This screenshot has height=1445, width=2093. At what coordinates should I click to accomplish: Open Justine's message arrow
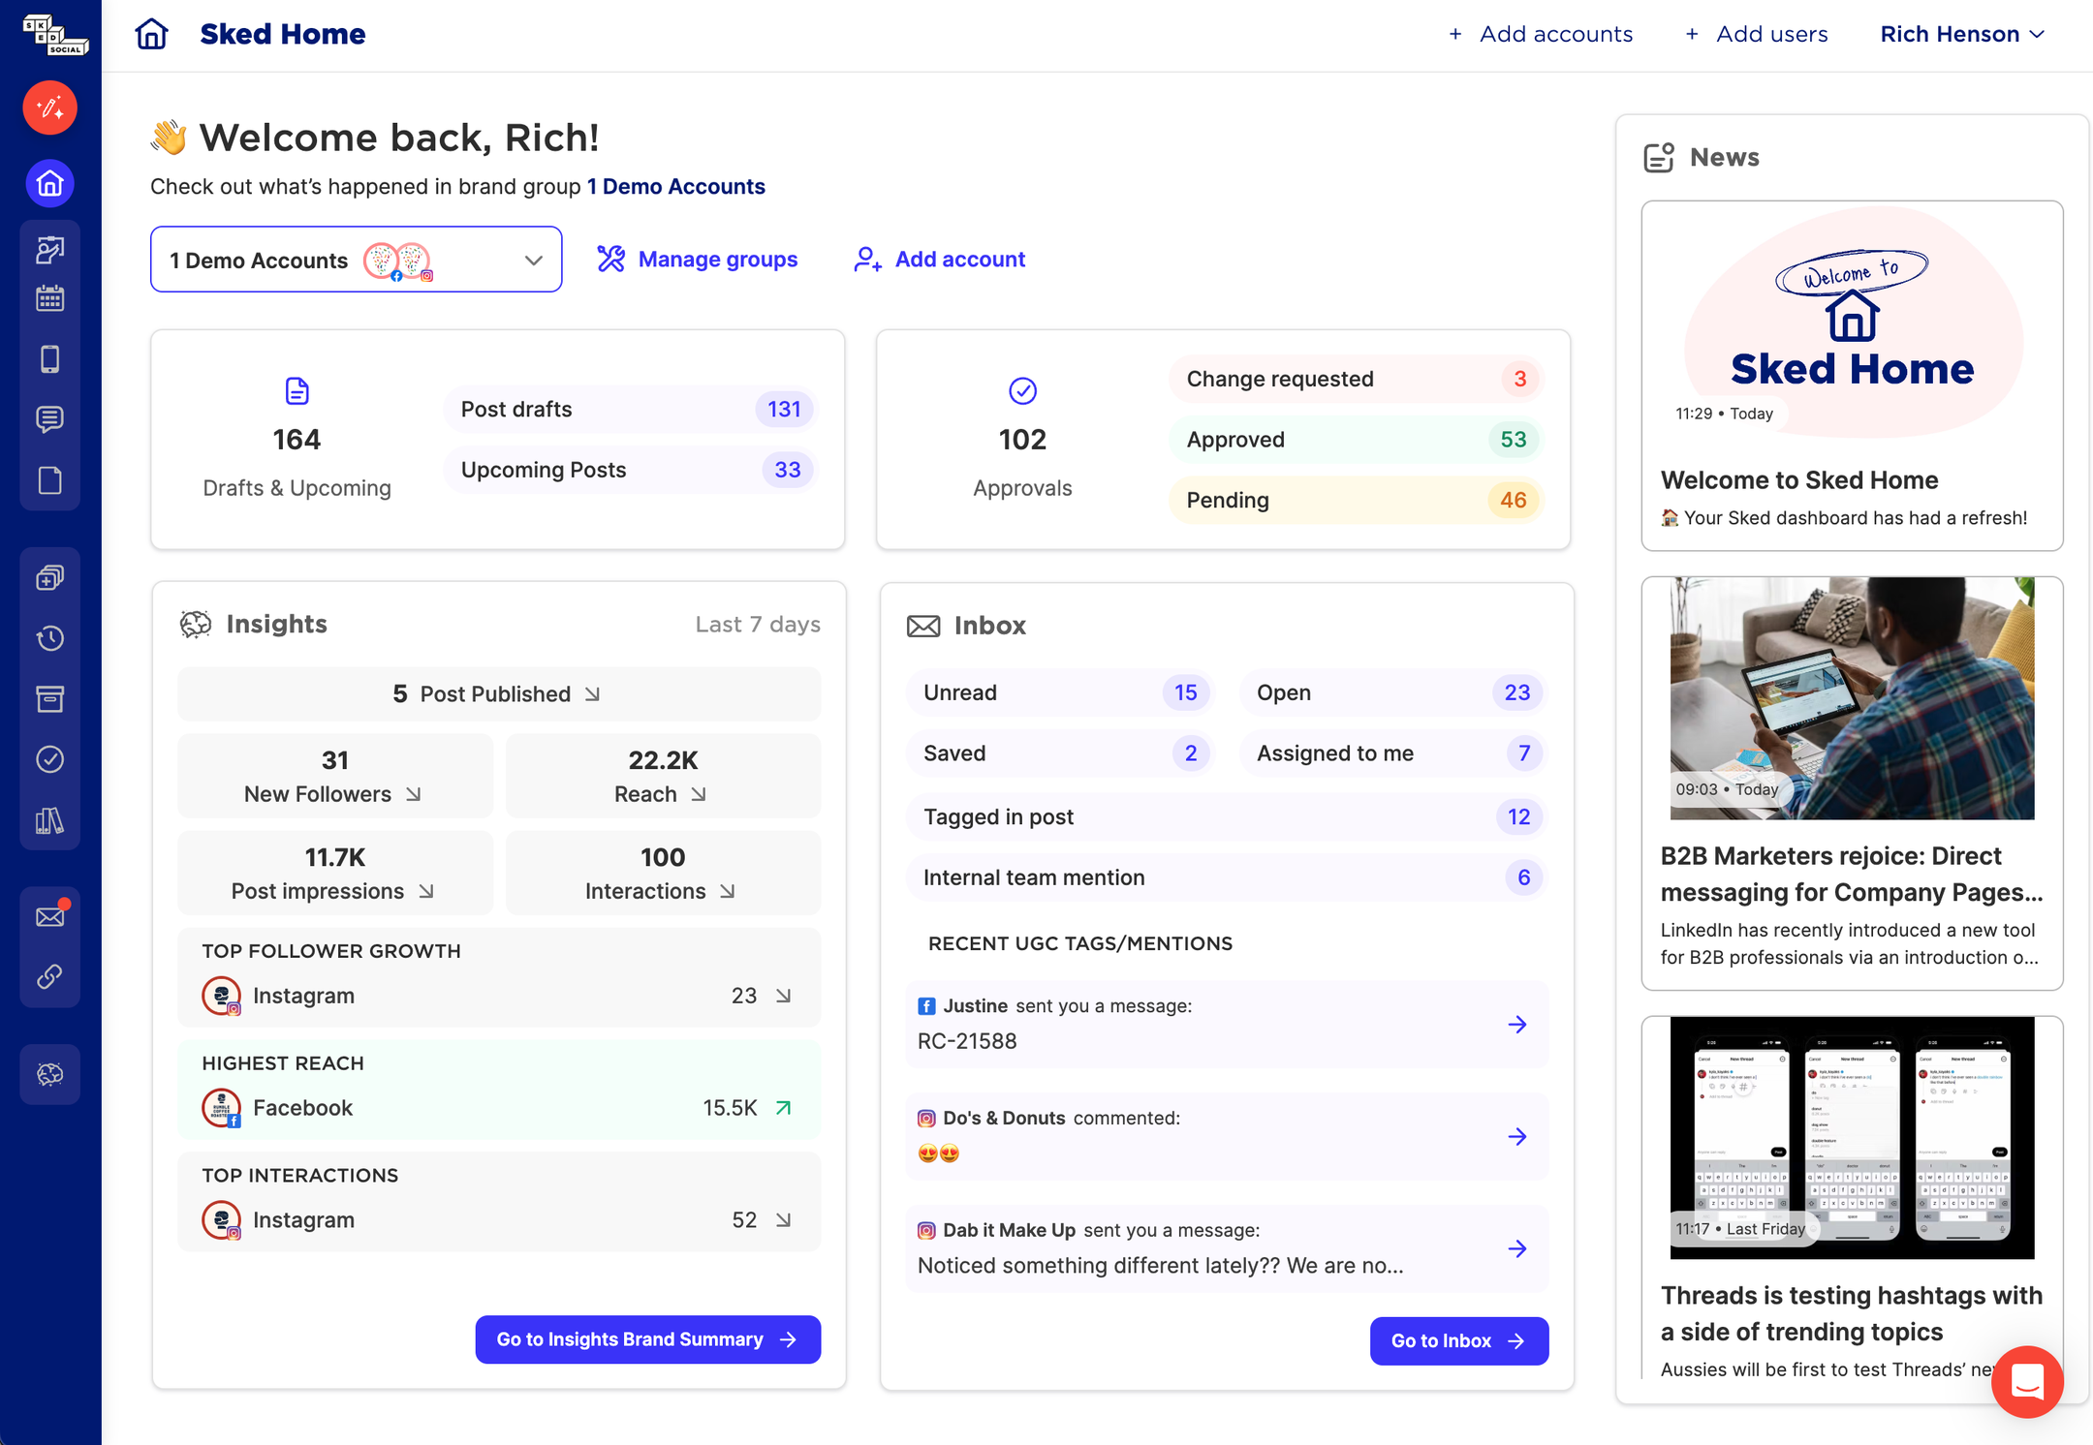coord(1517,1024)
